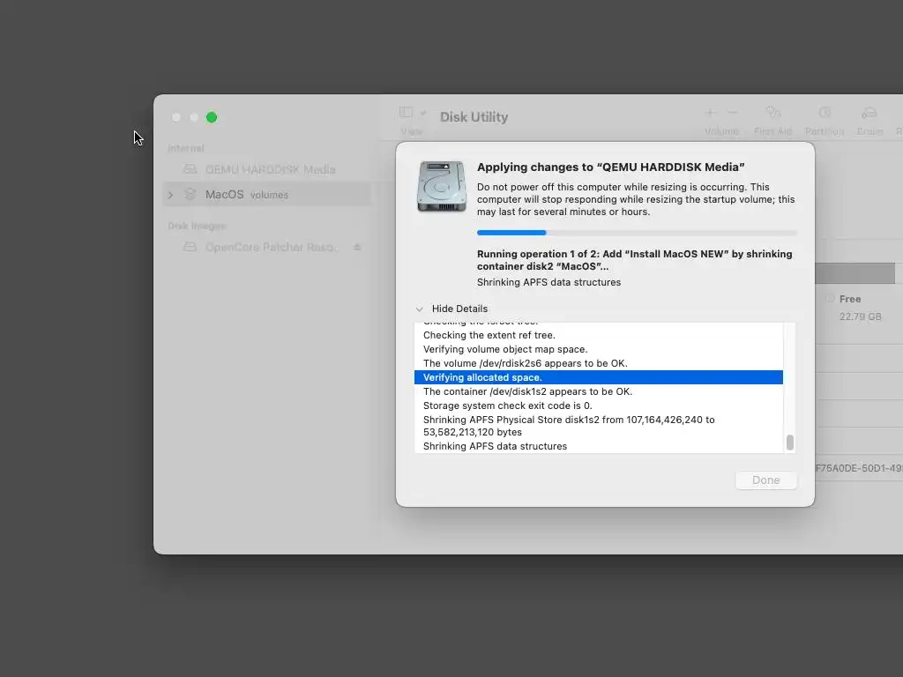Collapse details with the Hide Details chevron

(419, 309)
